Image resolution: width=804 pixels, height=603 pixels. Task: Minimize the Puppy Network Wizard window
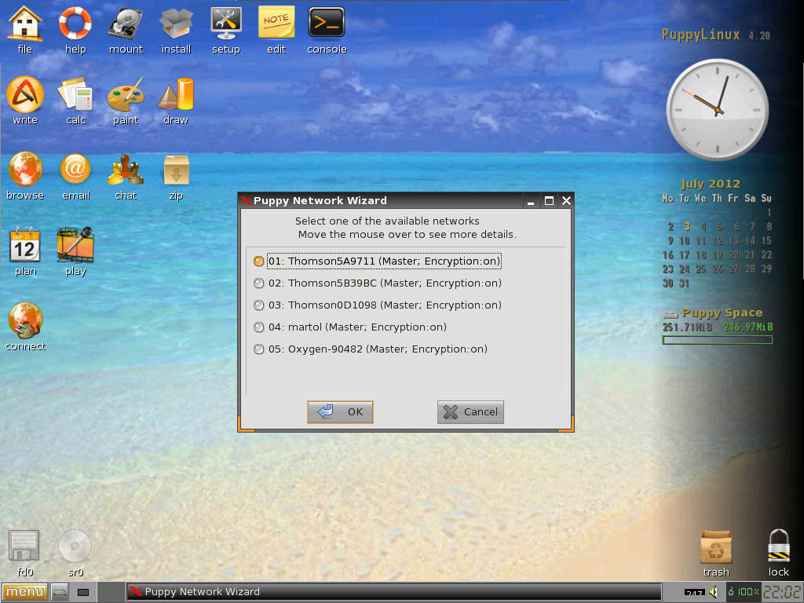point(531,201)
